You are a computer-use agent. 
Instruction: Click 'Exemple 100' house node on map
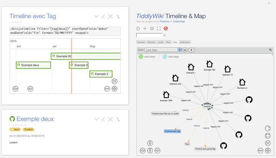209,64
